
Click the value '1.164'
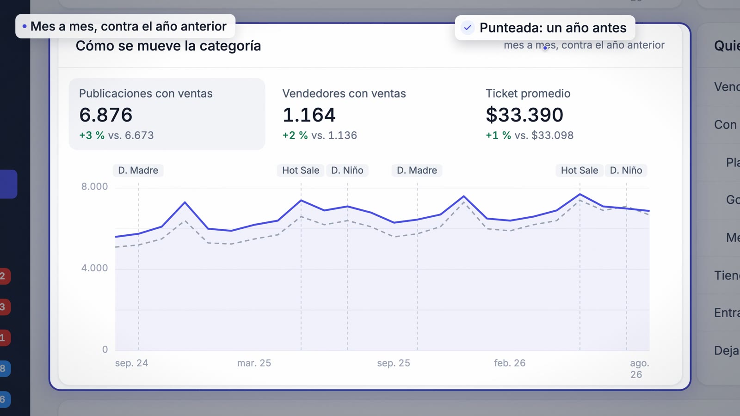(x=309, y=115)
